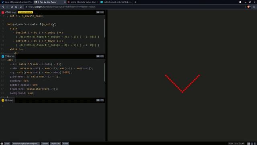Go back in browser history

click(x=3, y=7)
